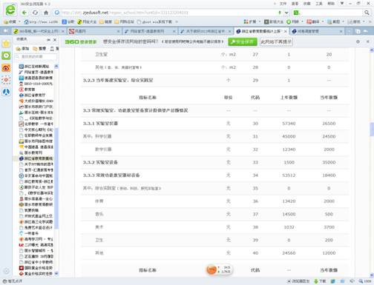Switch to the 网站首页-遂昌教育网 tab

point(150,31)
